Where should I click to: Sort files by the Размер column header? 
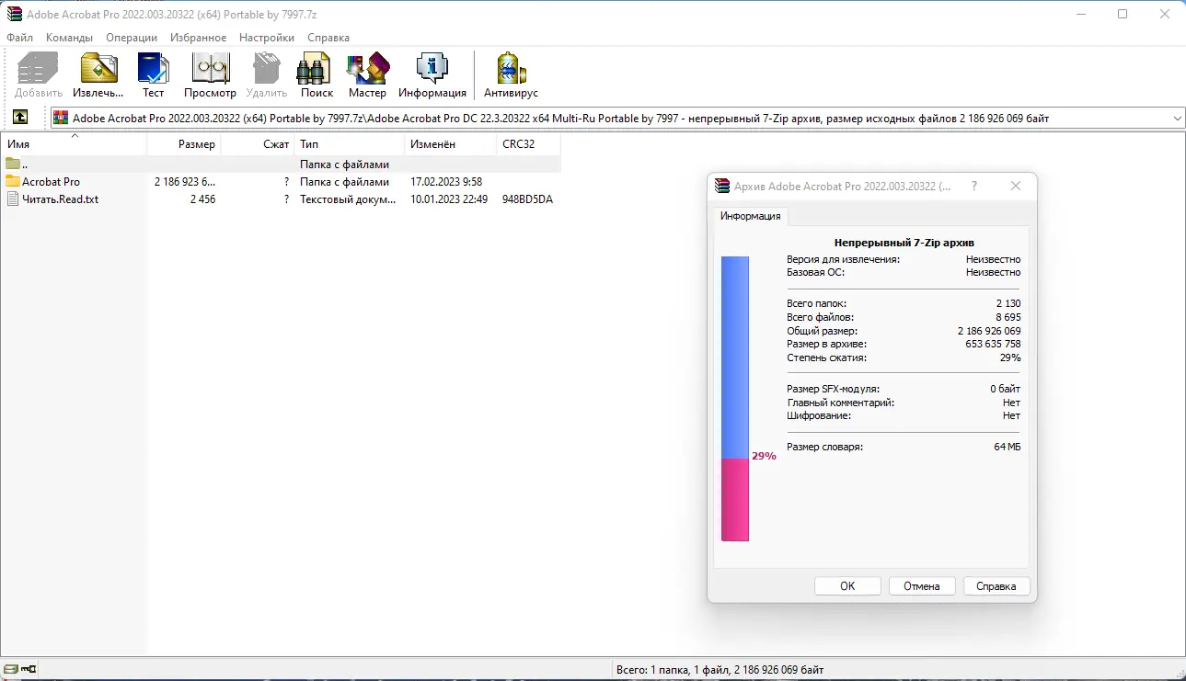pyautogui.click(x=199, y=143)
